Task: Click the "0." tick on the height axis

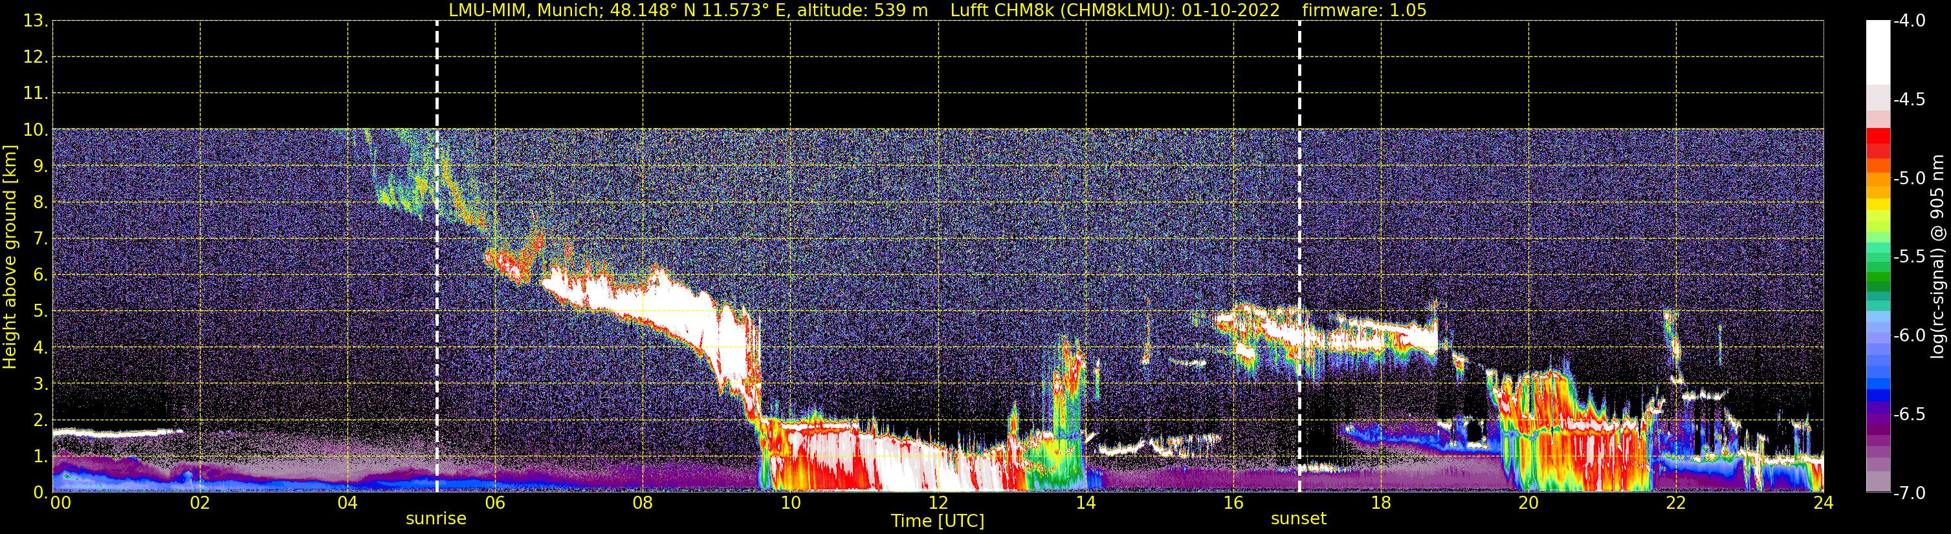Action: [40, 493]
